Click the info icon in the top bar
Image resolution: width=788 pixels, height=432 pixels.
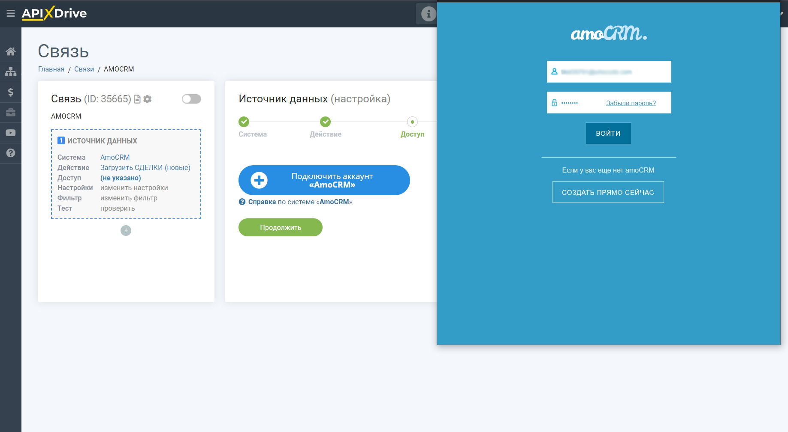pyautogui.click(x=428, y=14)
